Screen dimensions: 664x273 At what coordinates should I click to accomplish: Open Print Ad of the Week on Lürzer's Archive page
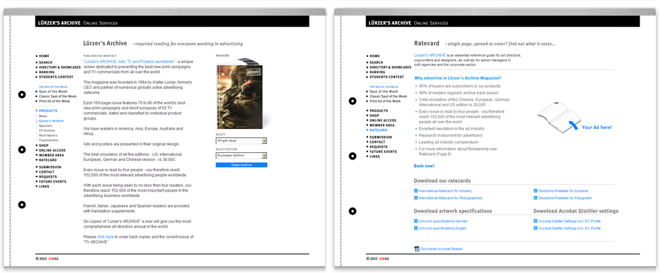pos(54,101)
